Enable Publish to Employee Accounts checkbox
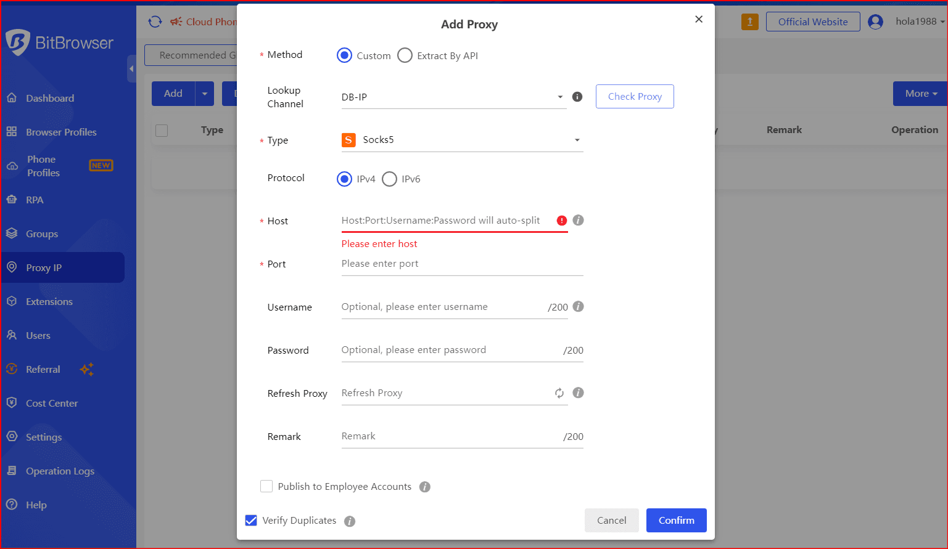 pyautogui.click(x=266, y=486)
